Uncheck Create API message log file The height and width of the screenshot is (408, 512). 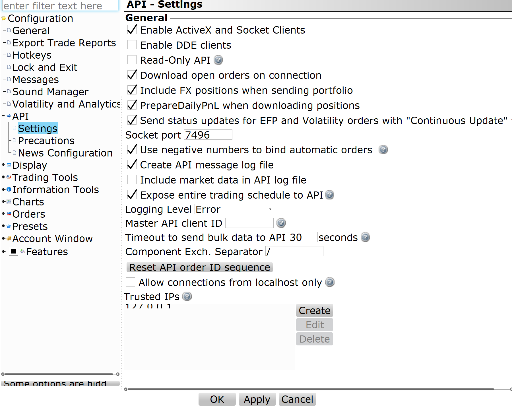pos(132,165)
